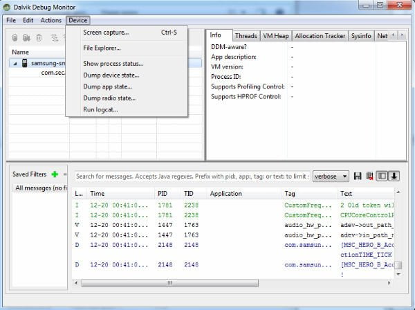Switch to the Threads tab

point(246,36)
